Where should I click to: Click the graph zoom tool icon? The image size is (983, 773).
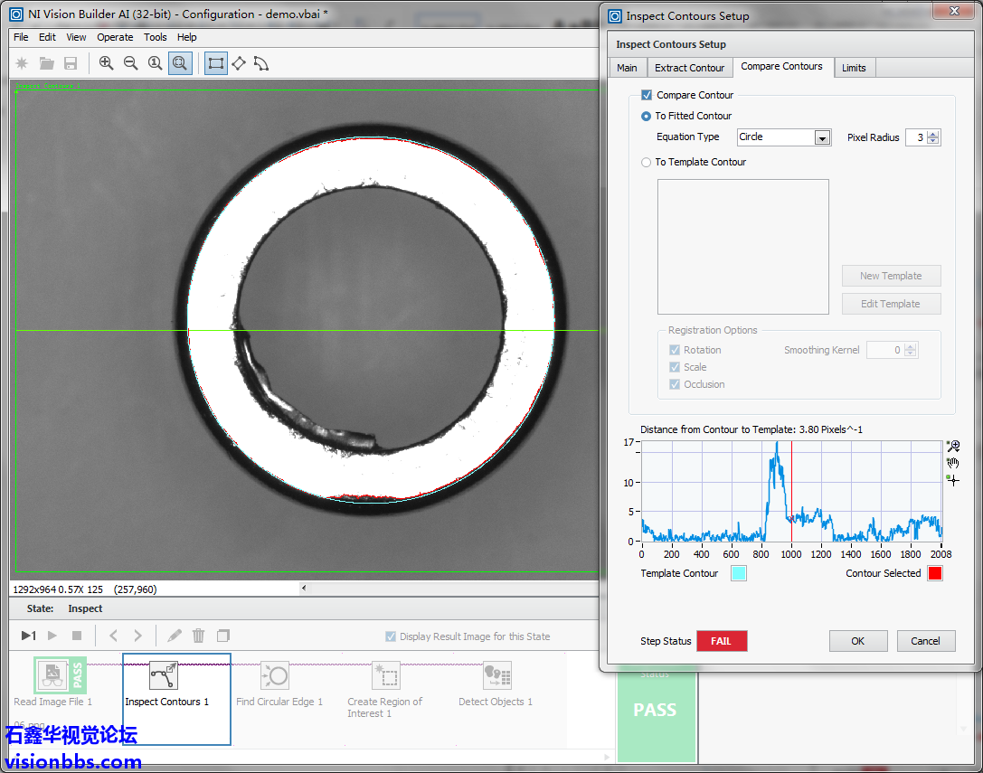click(953, 446)
